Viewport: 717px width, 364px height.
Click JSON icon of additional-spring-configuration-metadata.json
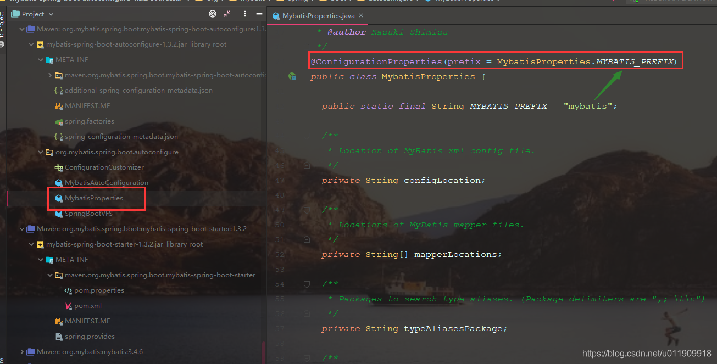[59, 90]
